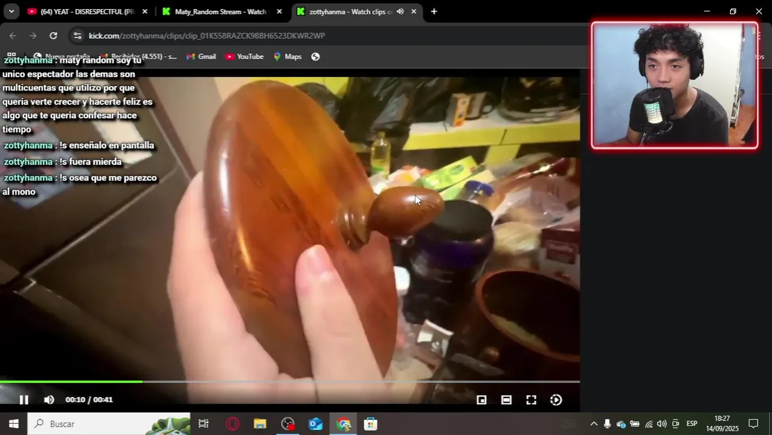Click the microphone tray icon
This screenshot has height=435, width=772.
tap(607, 424)
